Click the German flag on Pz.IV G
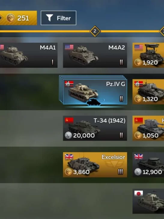Viewport: 164px width, 219px height. [69, 84]
